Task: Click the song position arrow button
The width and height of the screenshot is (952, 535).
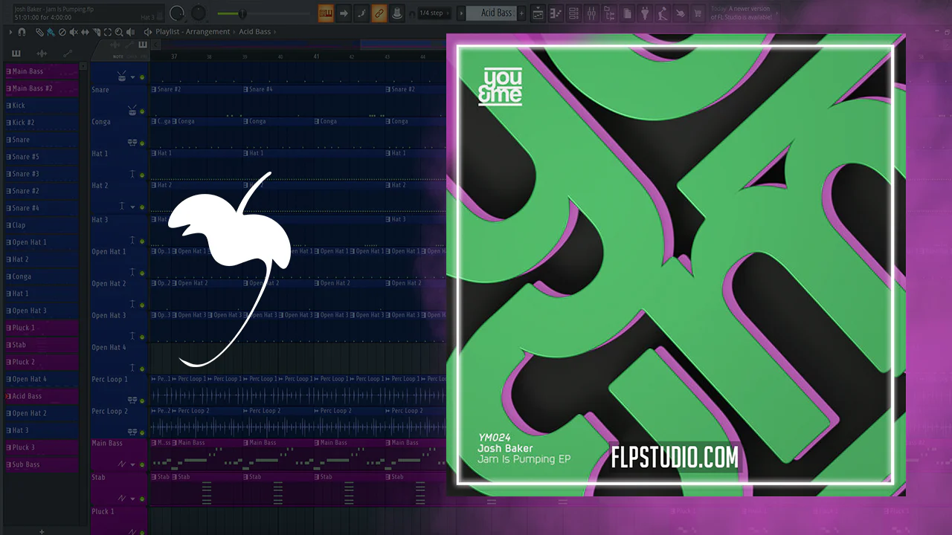Action: point(344,13)
